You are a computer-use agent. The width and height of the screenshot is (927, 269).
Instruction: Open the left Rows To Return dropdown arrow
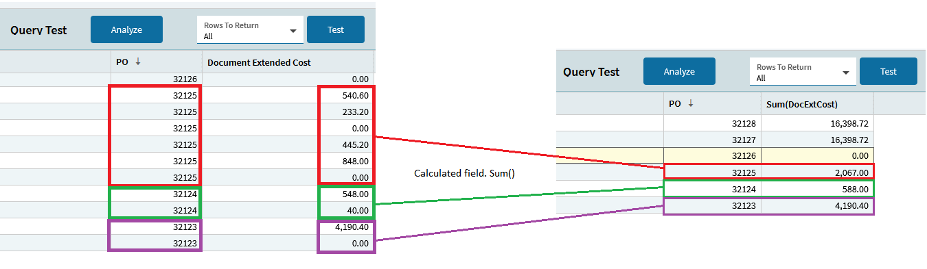[294, 31]
